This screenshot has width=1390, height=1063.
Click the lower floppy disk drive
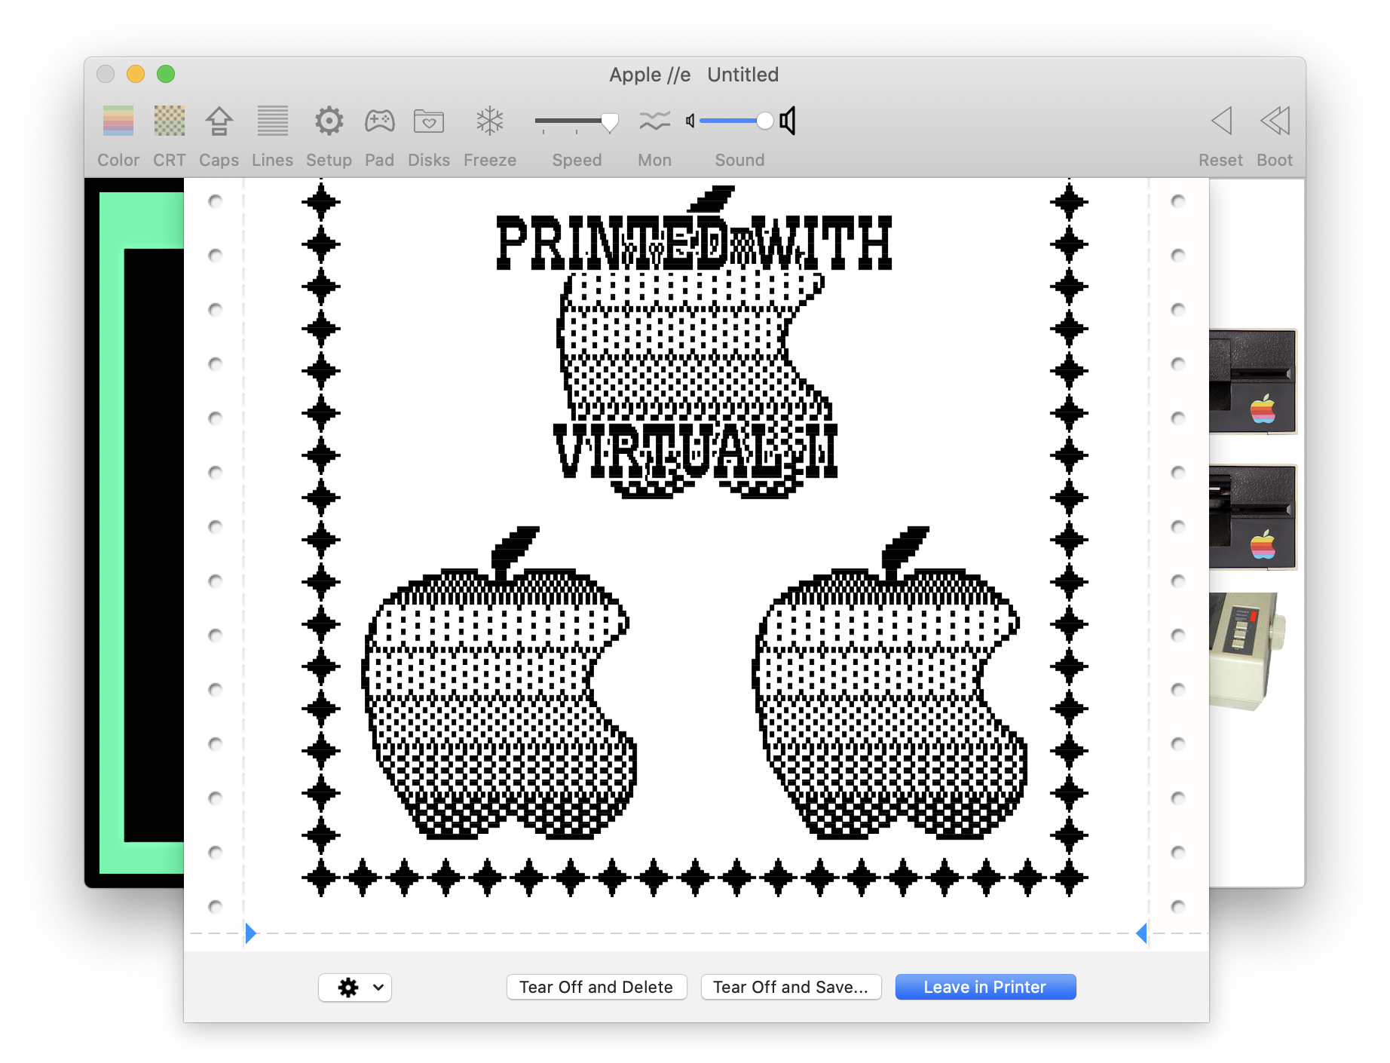coord(1252,517)
